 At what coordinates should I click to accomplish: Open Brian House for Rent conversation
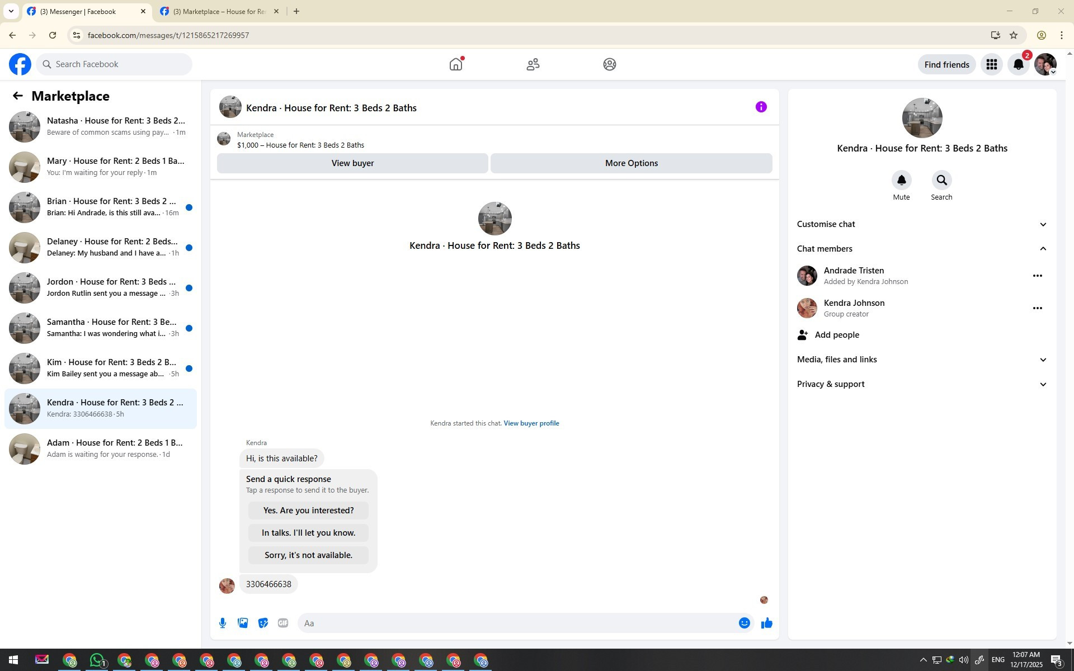pyautogui.click(x=101, y=207)
